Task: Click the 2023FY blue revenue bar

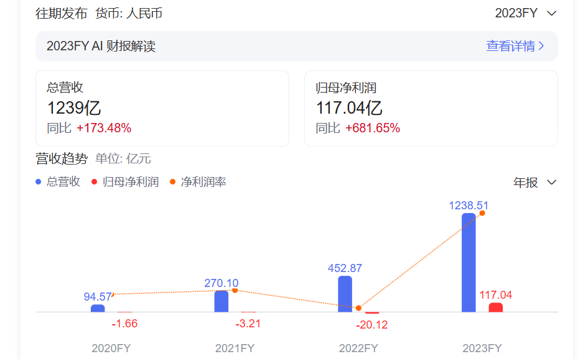Action: 468,263
